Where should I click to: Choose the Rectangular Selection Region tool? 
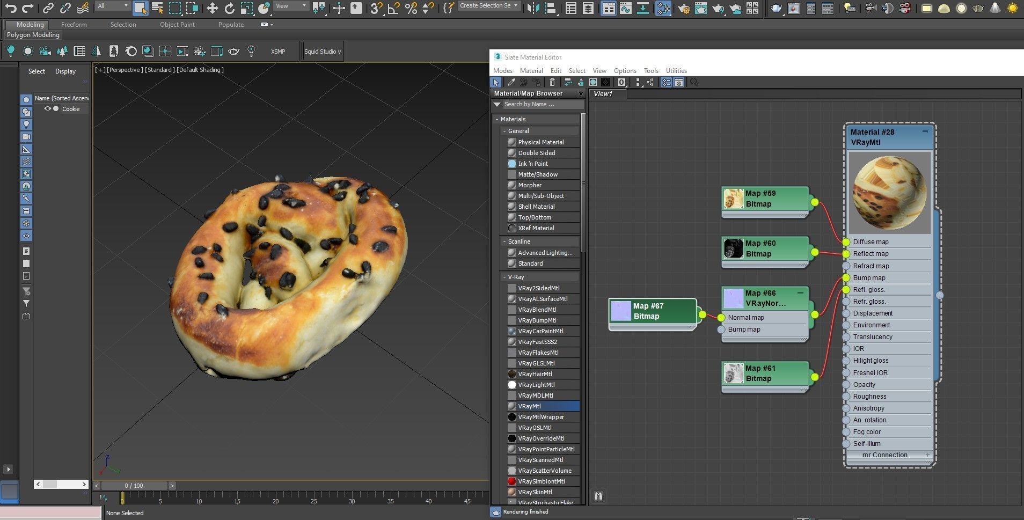174,8
